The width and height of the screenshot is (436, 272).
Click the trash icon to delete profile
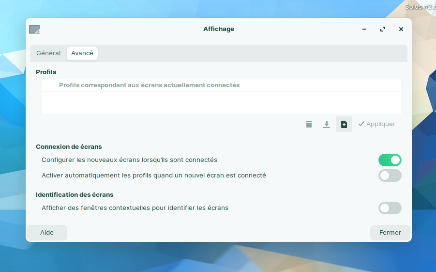click(309, 124)
